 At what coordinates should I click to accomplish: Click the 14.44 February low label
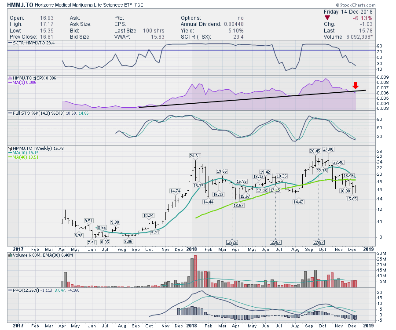click(209, 202)
